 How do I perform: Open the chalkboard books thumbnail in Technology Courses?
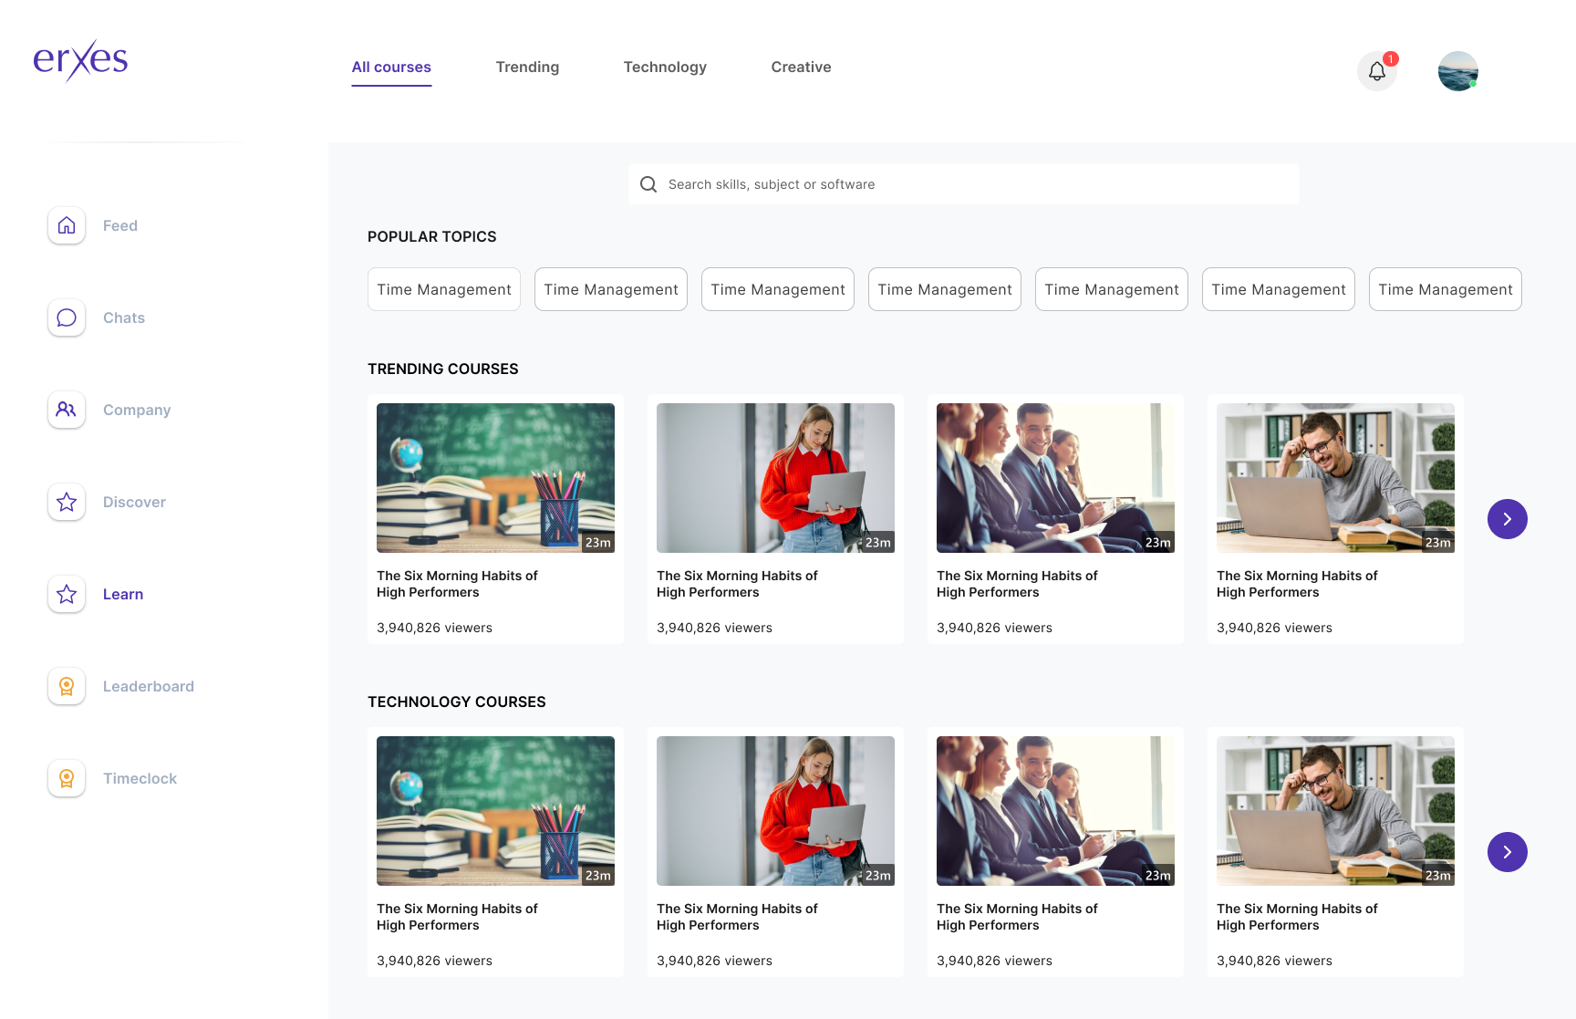click(x=495, y=811)
